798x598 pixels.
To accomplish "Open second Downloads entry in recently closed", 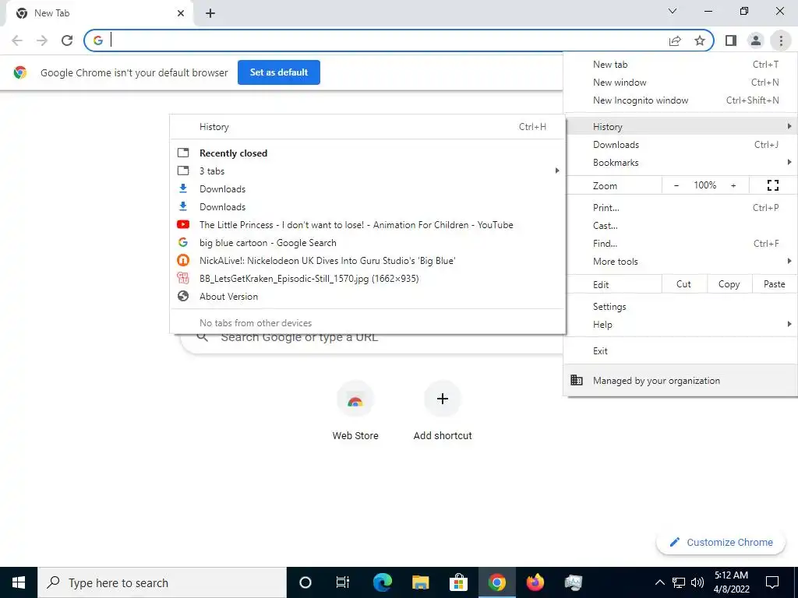I will pos(368,207).
